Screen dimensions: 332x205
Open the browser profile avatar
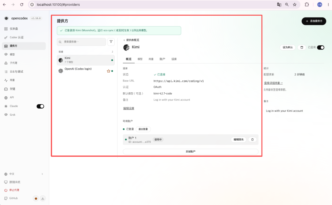pyautogui.click(x=319, y=4)
